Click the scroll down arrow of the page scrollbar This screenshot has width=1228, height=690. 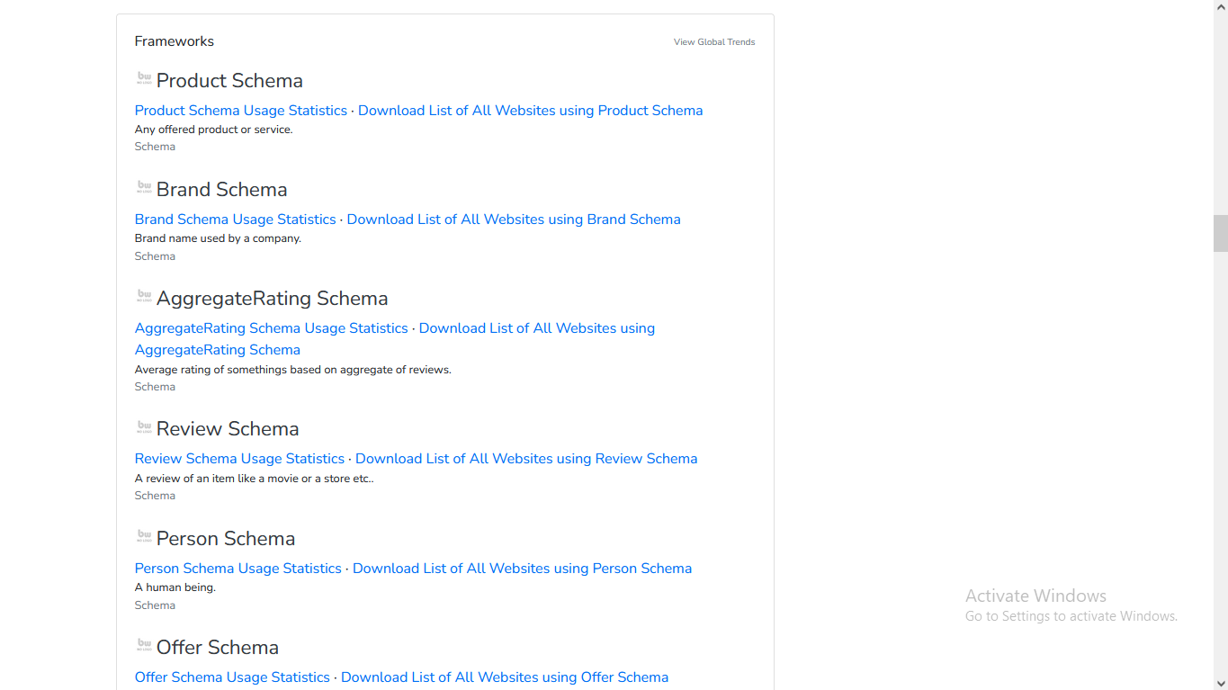(1221, 683)
